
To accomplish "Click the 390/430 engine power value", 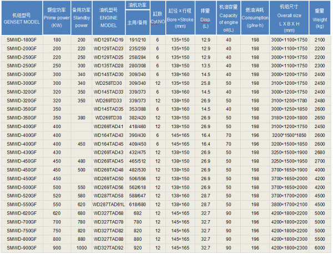I will pos(138,135).
